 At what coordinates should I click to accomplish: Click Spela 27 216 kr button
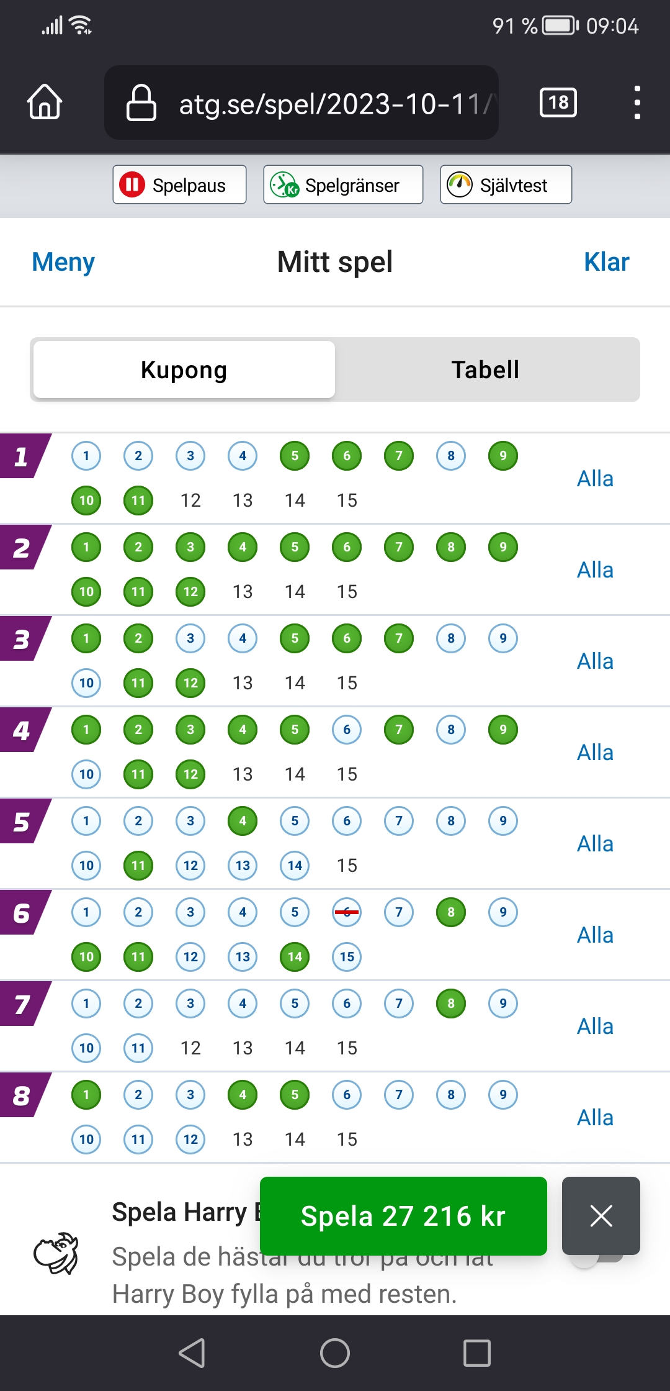[x=403, y=1216]
